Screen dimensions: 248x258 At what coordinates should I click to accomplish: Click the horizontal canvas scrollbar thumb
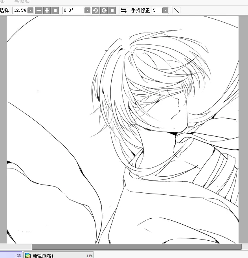[136, 247]
